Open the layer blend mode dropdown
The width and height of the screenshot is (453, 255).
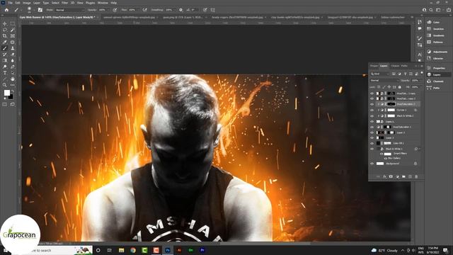click(384, 80)
